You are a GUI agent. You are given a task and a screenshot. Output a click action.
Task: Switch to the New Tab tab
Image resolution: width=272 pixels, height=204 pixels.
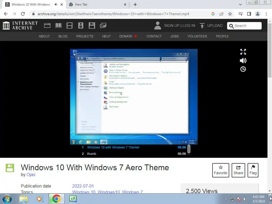point(97,5)
